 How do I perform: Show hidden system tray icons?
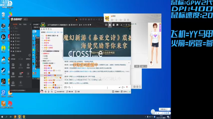(145, 117)
